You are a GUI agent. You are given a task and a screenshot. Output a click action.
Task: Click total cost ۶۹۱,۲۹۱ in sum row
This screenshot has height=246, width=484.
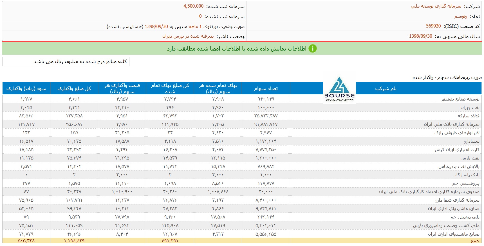tap(170, 241)
